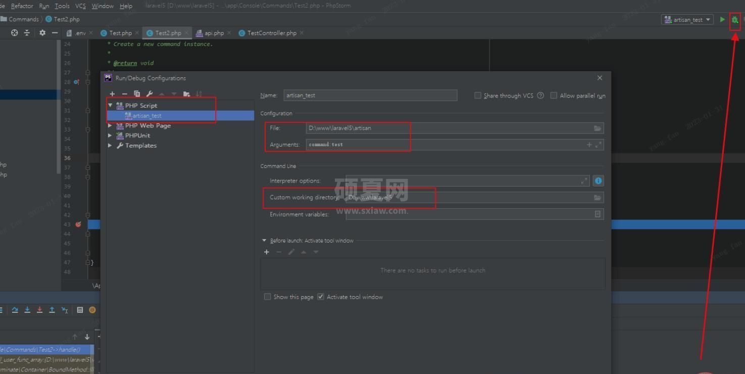Open Evaluate Expression calculator icon
The height and width of the screenshot is (374, 745).
[80, 310]
